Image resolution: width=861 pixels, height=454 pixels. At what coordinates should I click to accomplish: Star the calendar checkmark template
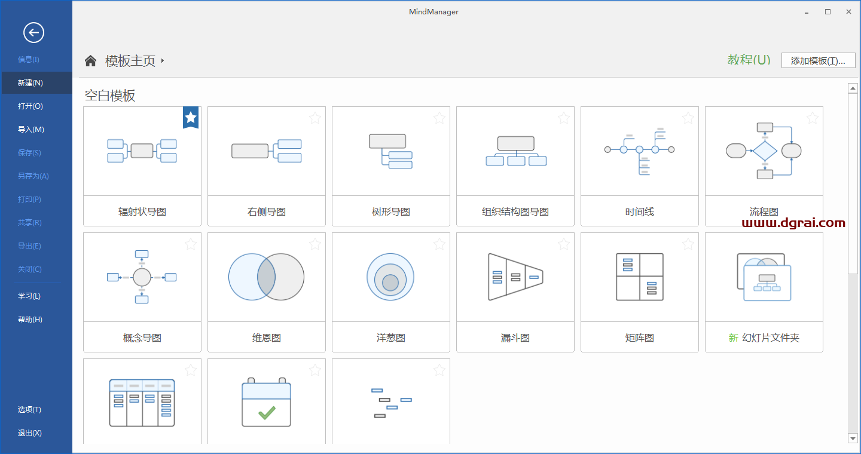(315, 370)
